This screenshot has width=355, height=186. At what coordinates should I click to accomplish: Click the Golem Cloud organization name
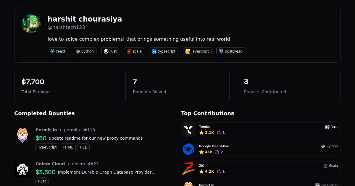pyautogui.click(x=50, y=164)
